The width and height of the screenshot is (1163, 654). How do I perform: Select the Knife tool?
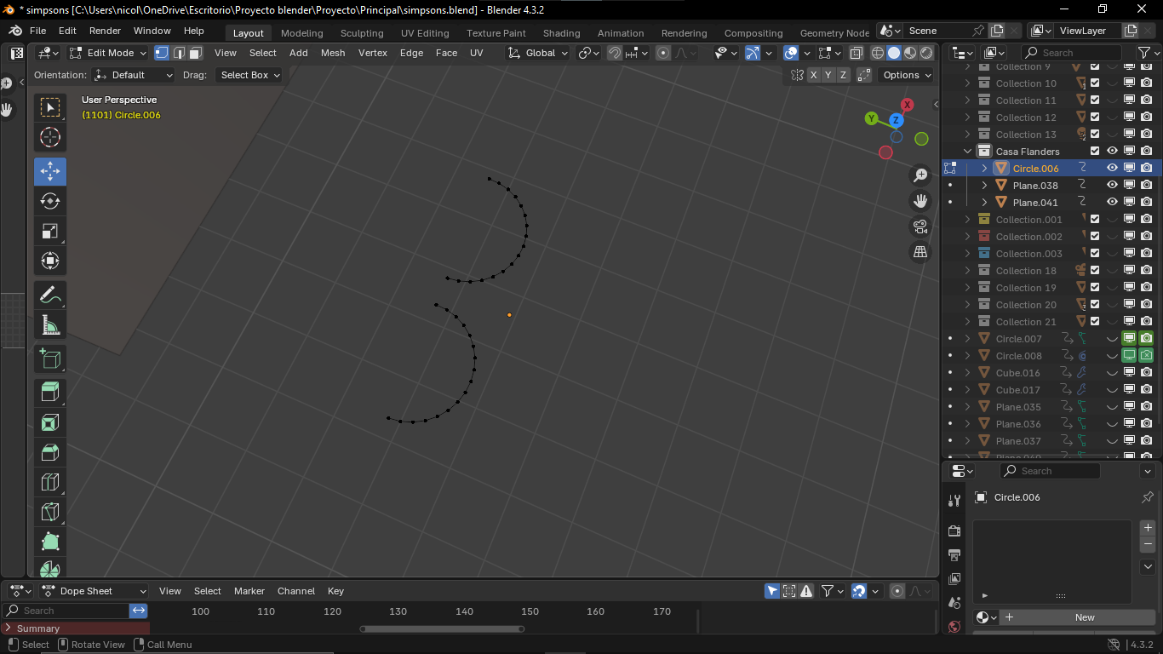pos(50,512)
